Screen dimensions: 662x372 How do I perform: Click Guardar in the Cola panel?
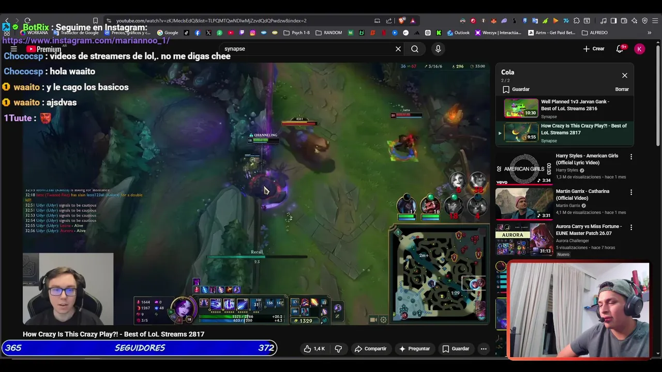point(516,89)
